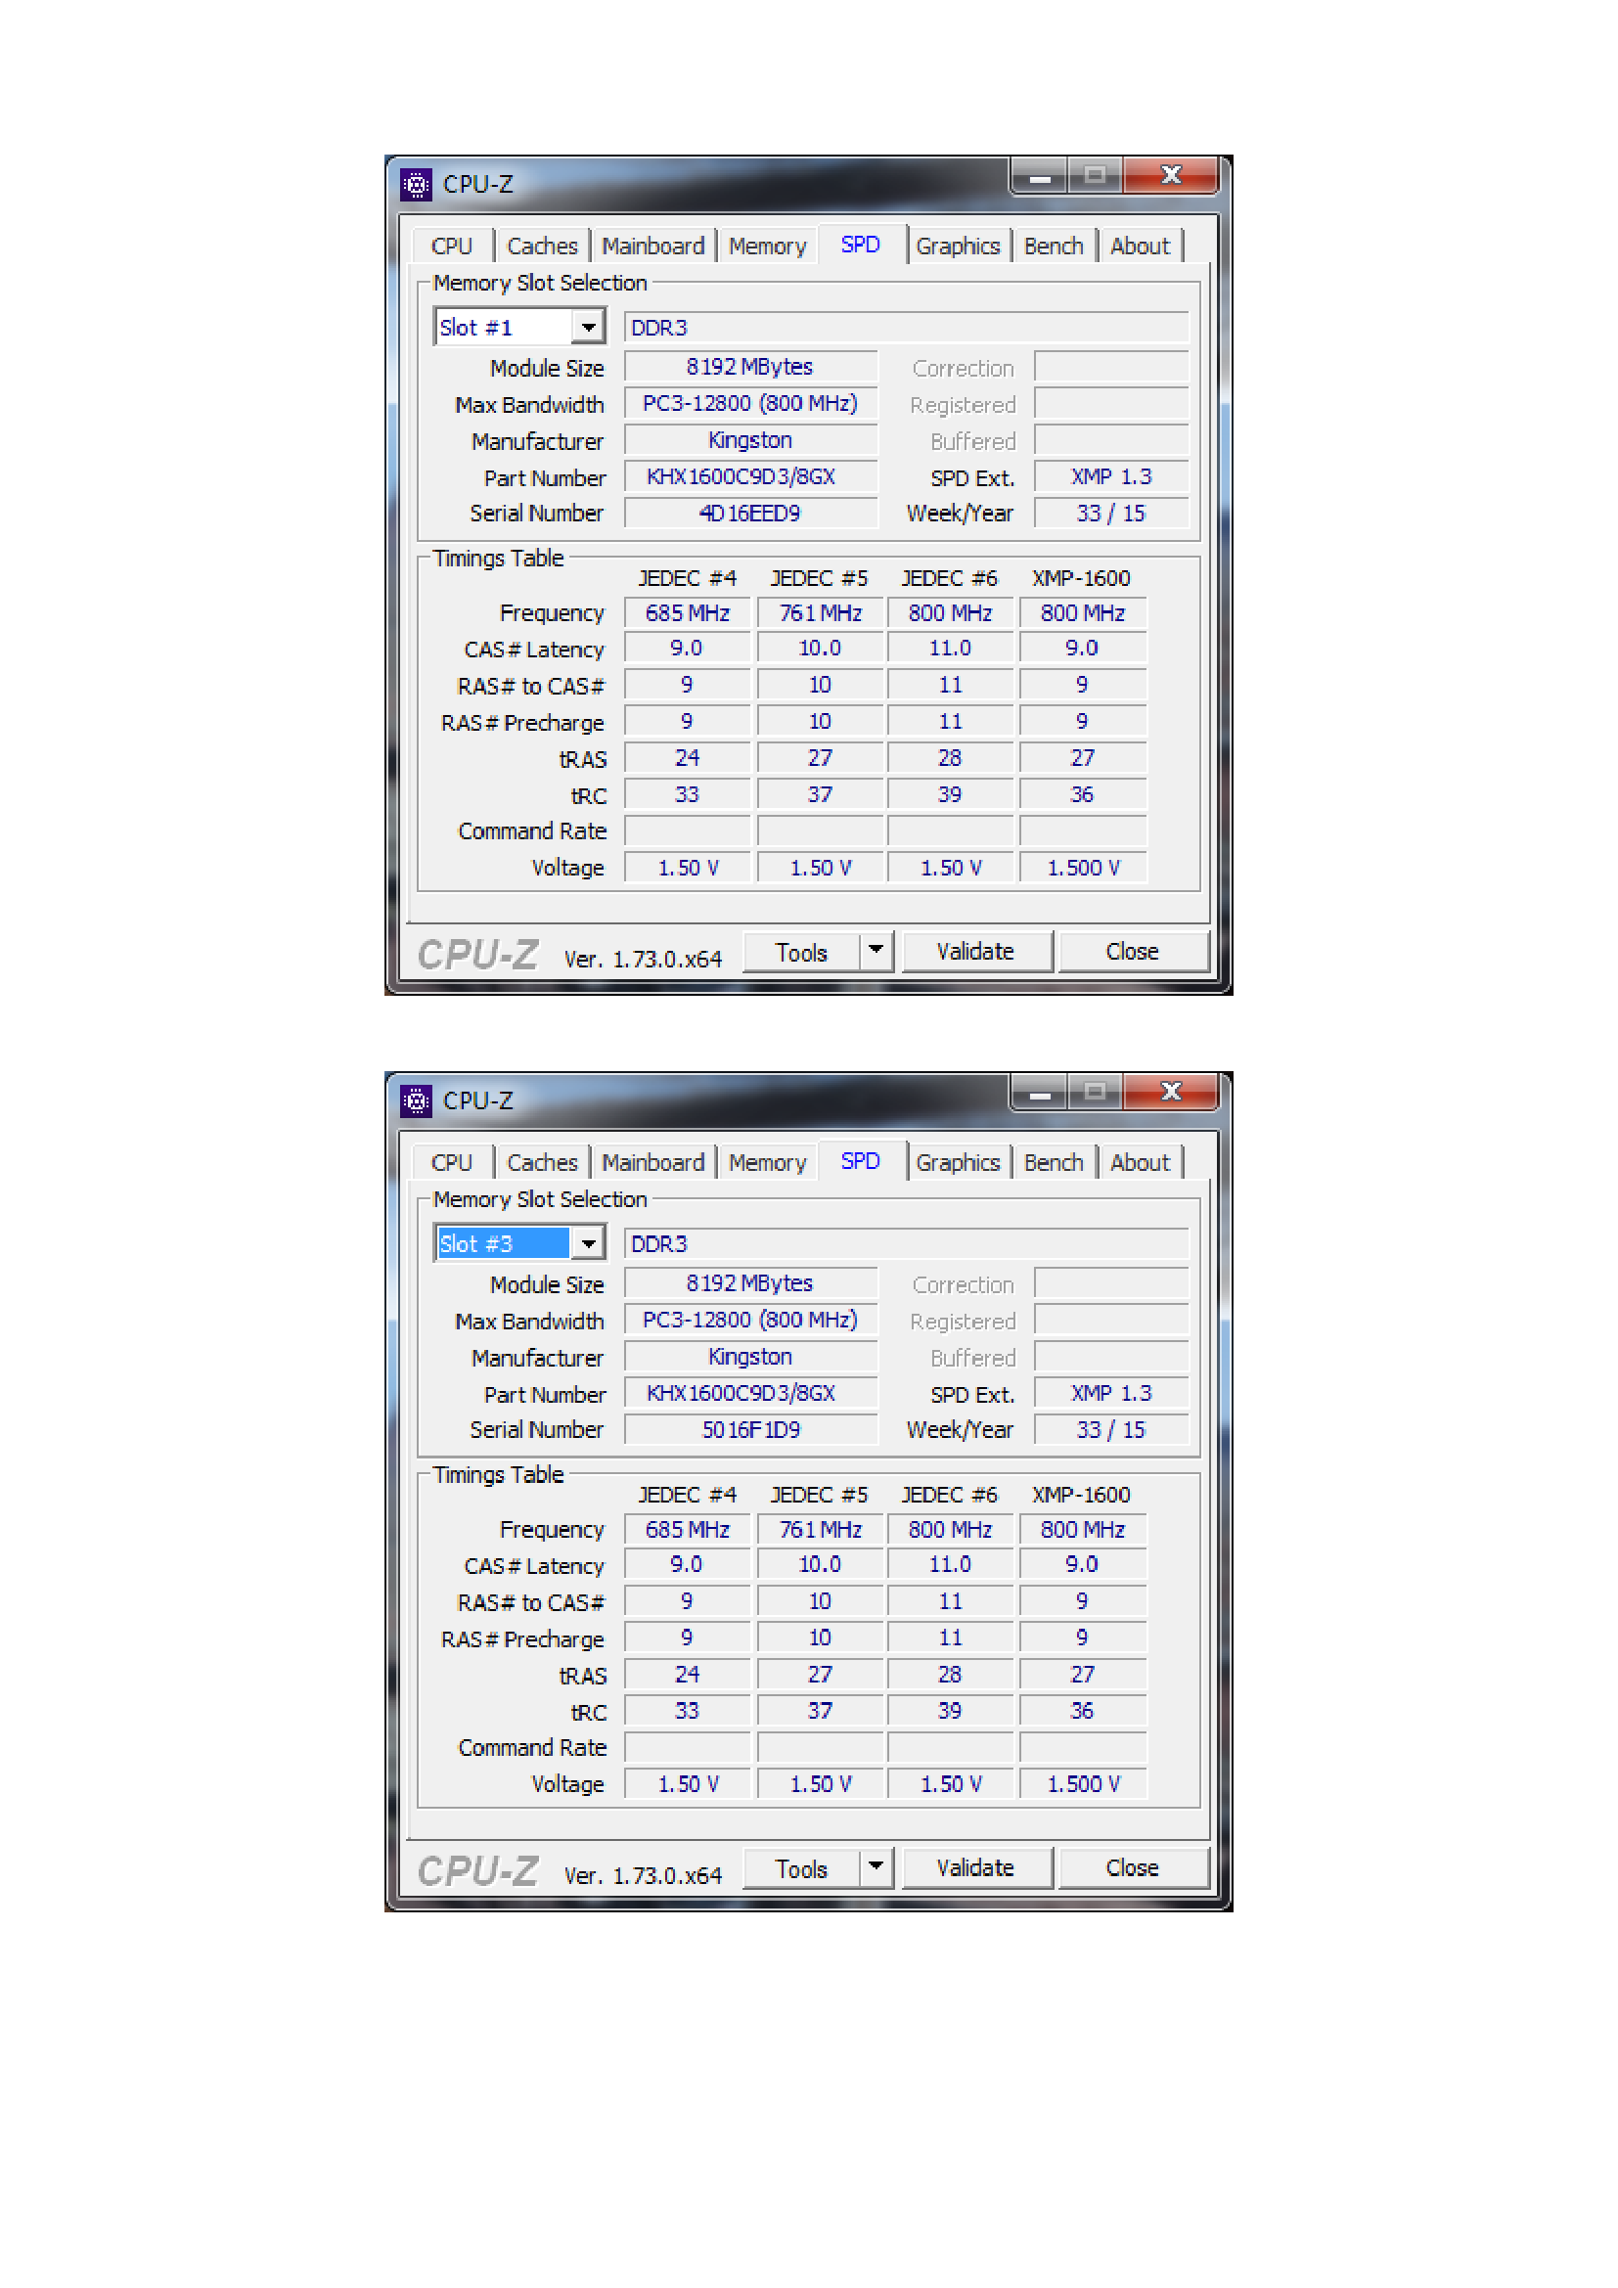Expand Tools dropdown arrow in bottom window
The width and height of the screenshot is (1618, 2288).
(x=876, y=1867)
